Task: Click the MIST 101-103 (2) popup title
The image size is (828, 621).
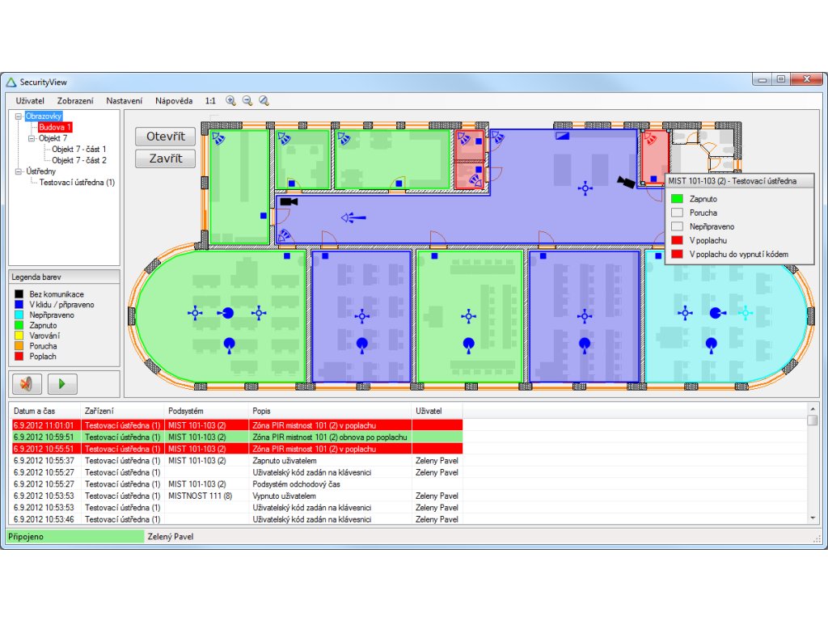Action: (x=732, y=181)
